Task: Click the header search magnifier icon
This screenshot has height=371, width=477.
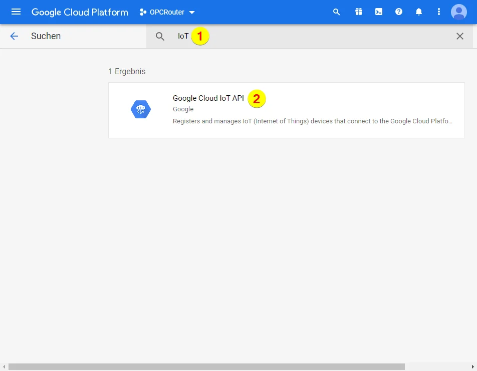Action: coord(336,12)
